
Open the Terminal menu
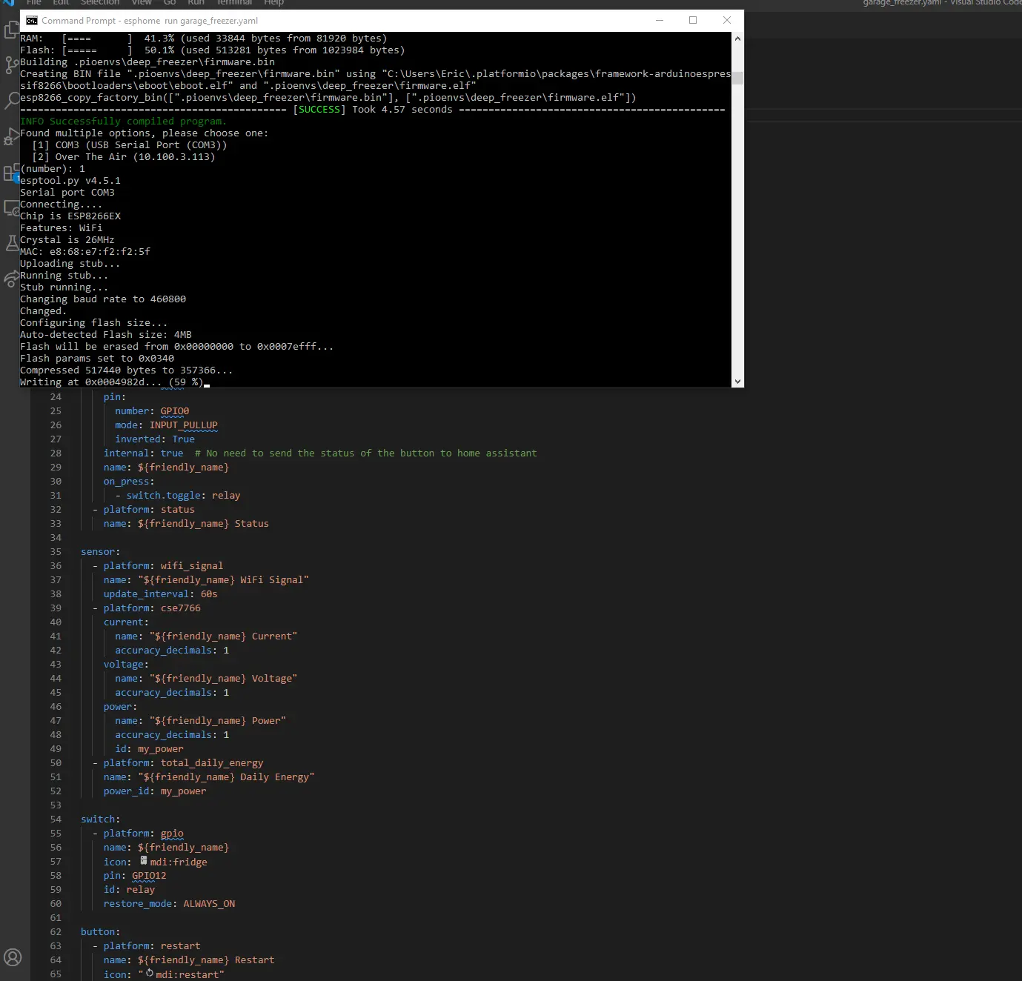pos(234,3)
